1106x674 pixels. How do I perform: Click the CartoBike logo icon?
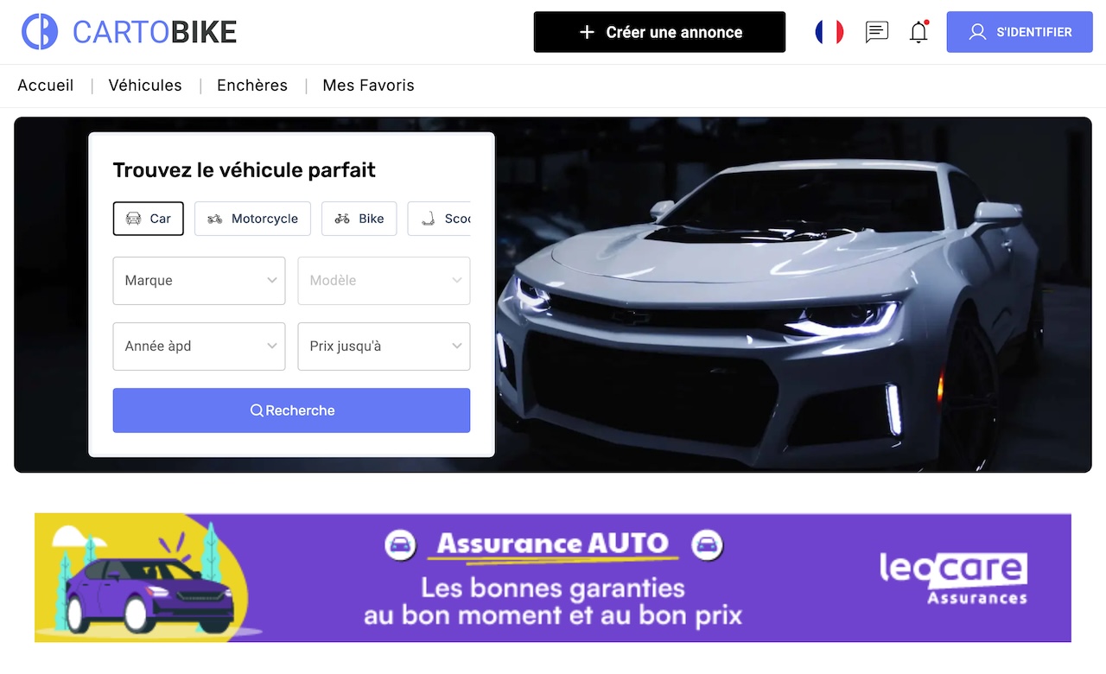pos(40,32)
